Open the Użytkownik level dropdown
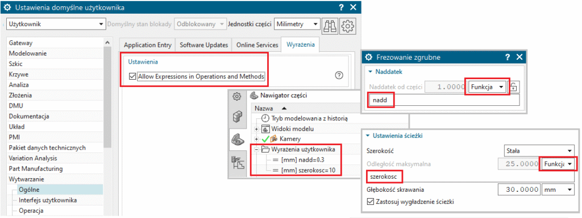This screenshot has width=582, height=218. click(56, 24)
